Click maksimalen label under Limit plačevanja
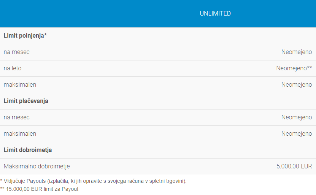 click(x=20, y=134)
